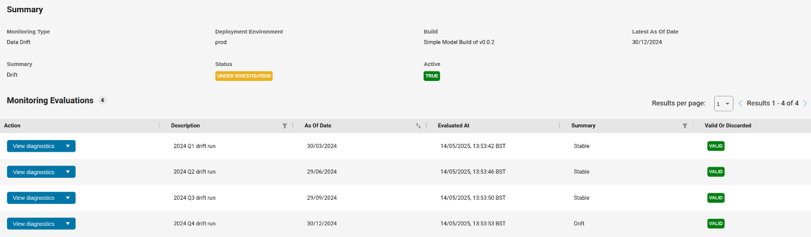View diagnostics for 2024 Q4 drift run

[x=34, y=224]
